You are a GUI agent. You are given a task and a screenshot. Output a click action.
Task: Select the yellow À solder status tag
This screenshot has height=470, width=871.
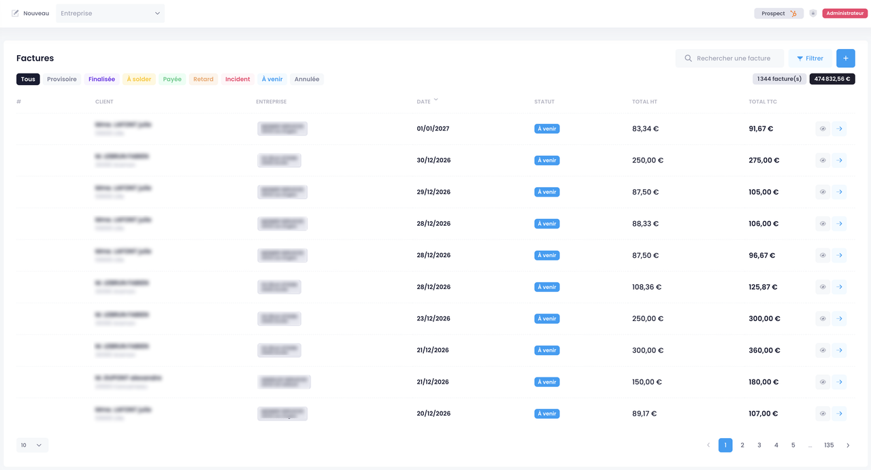(x=139, y=80)
